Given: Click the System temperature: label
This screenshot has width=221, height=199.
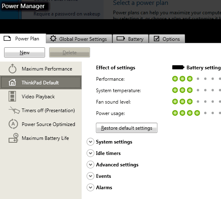Looking at the screenshot, I should (x=118, y=91).
